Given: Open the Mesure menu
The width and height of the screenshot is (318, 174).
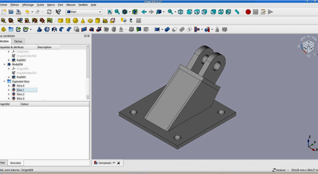Looking at the screenshot, I should click(x=71, y=5).
